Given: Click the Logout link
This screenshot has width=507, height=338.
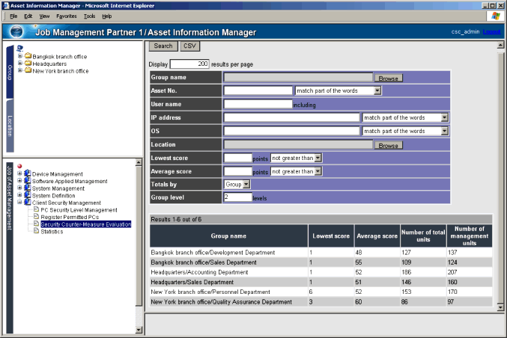Looking at the screenshot, I should pyautogui.click(x=491, y=31).
